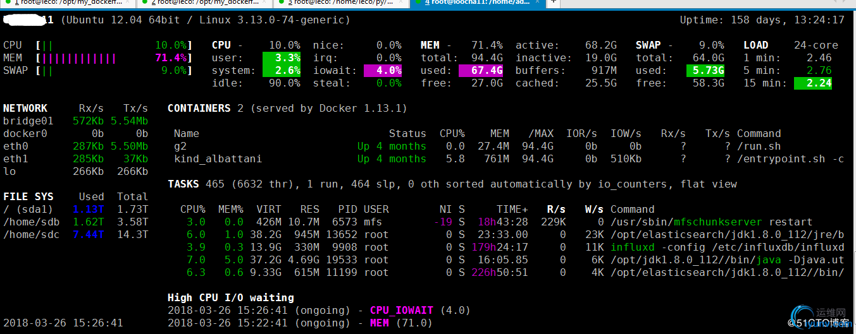The height and width of the screenshot is (334, 856).
Task: Click the 1 min load 2.46
Action: [x=819, y=58]
